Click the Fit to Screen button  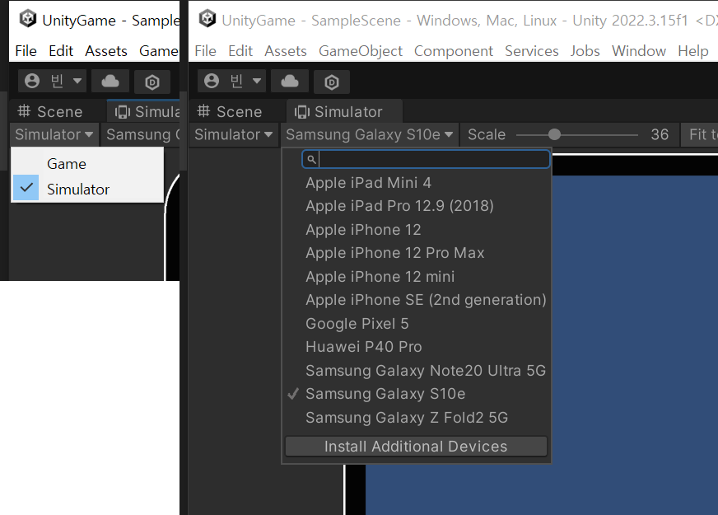(x=700, y=134)
